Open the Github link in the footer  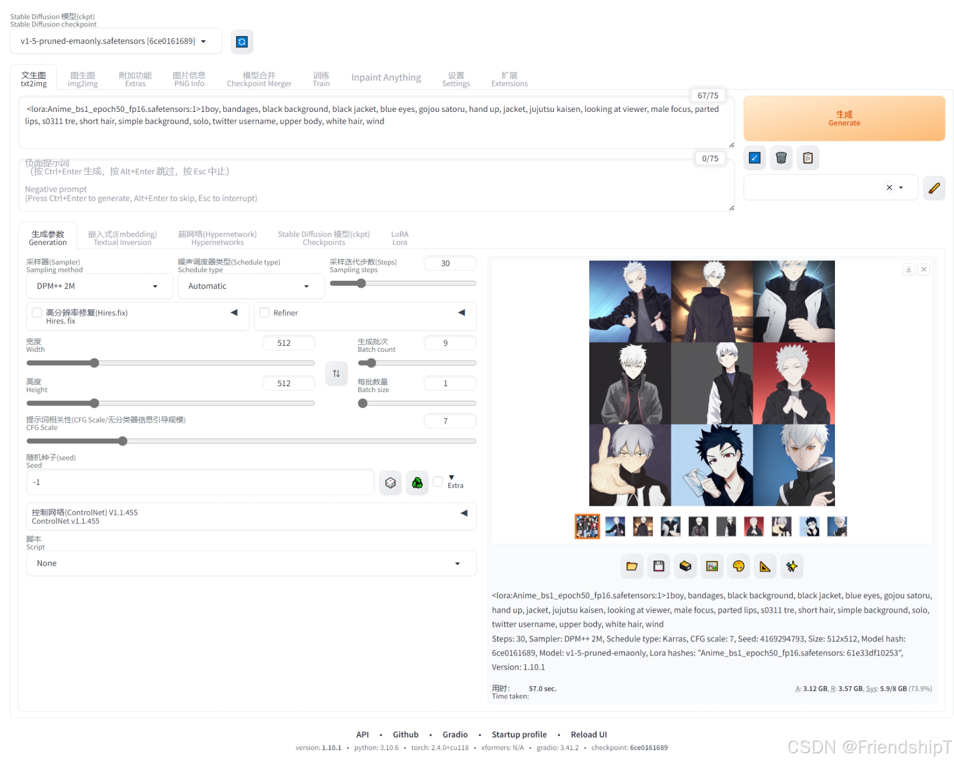(406, 734)
